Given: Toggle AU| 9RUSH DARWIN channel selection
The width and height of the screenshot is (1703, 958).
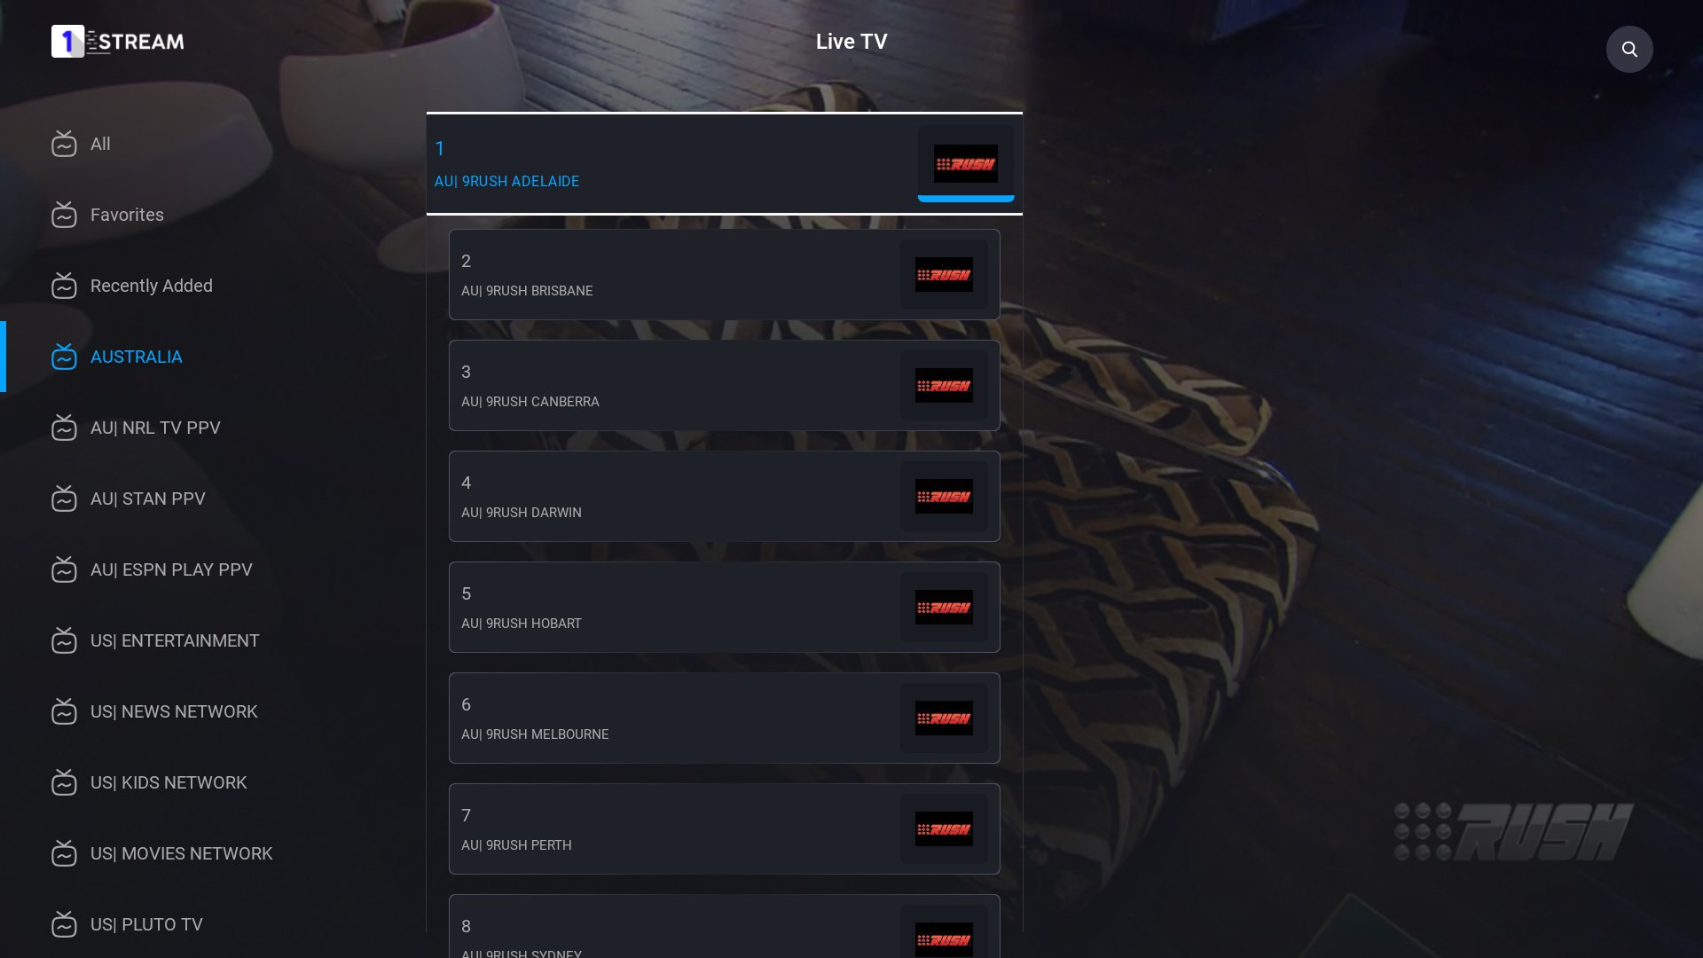Looking at the screenshot, I should [x=724, y=496].
